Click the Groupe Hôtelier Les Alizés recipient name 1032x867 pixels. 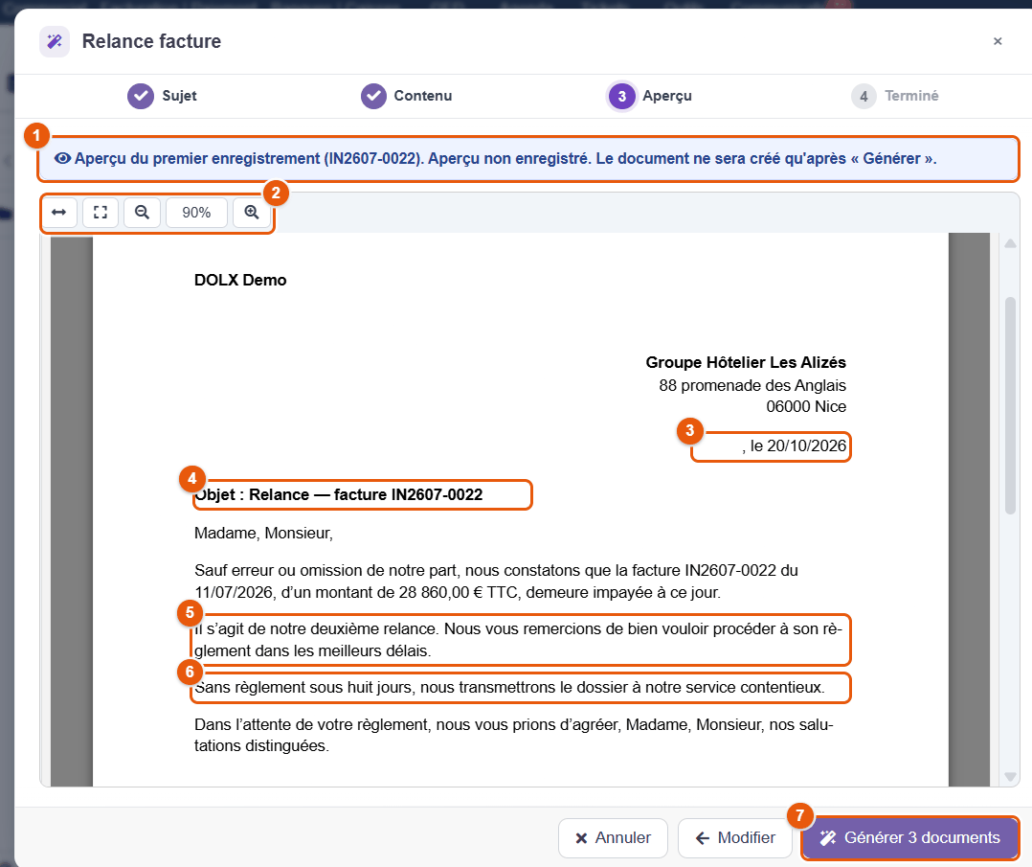[x=746, y=362]
